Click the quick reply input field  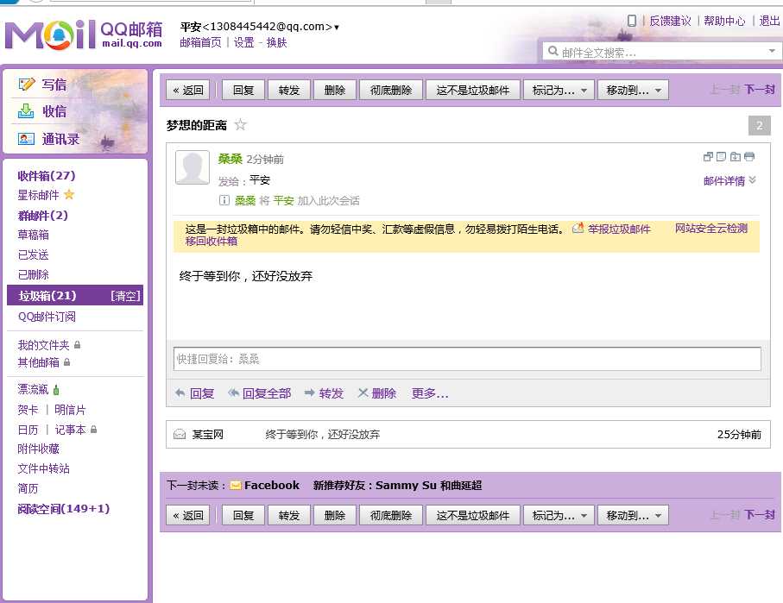point(467,359)
